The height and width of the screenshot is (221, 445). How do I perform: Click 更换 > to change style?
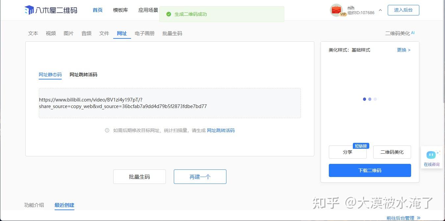(x=404, y=50)
